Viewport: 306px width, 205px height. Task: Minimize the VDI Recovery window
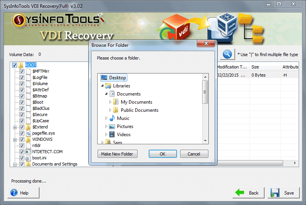(268, 4)
